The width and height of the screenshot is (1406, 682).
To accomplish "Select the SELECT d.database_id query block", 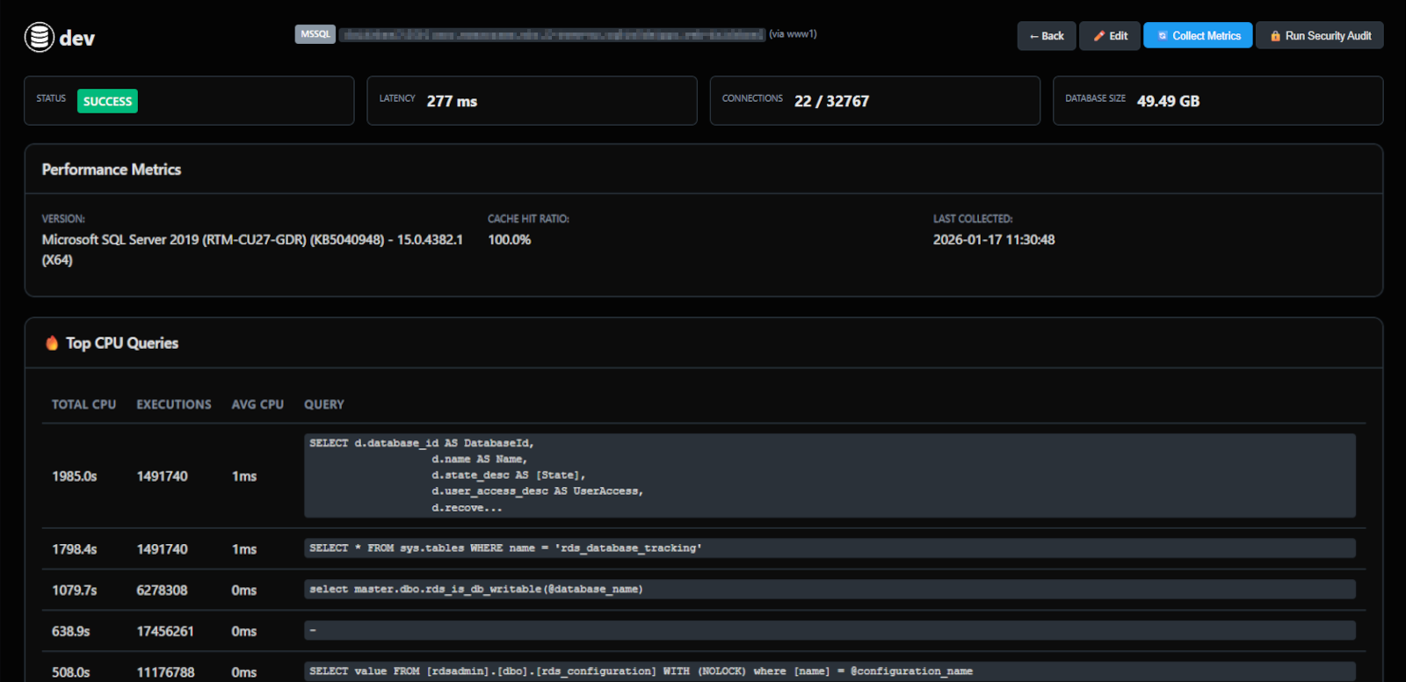I will pos(829,475).
